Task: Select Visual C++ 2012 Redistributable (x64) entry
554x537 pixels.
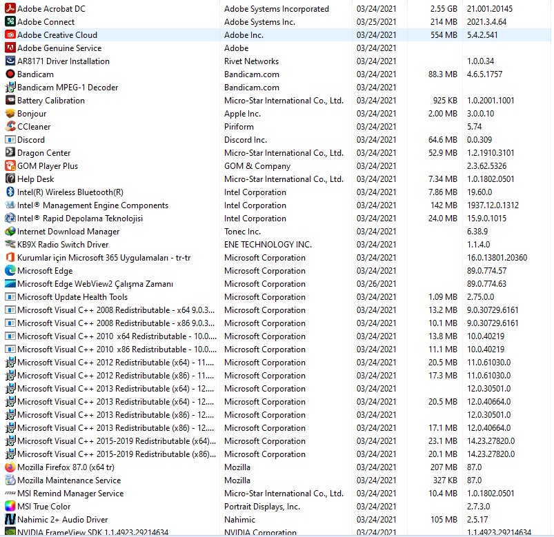Action: pyautogui.click(x=115, y=362)
